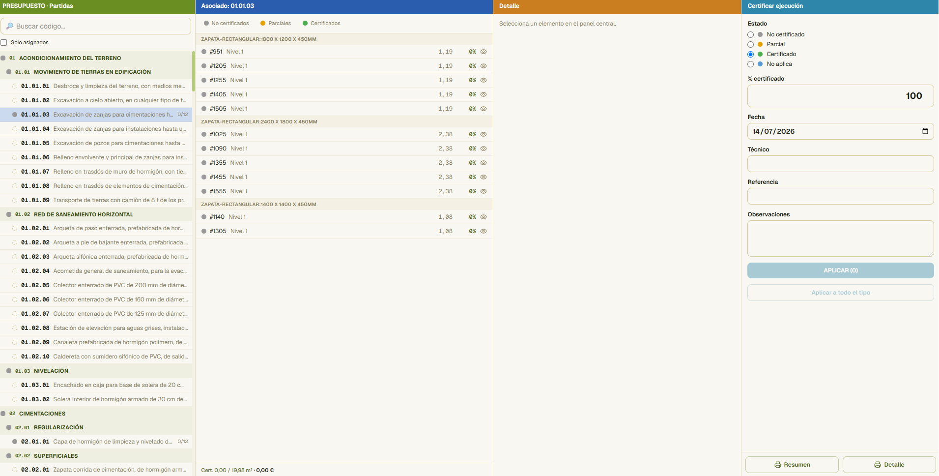Click Aplicar a todo el tipo
Viewport: 939px width, 476px height.
tap(840, 293)
